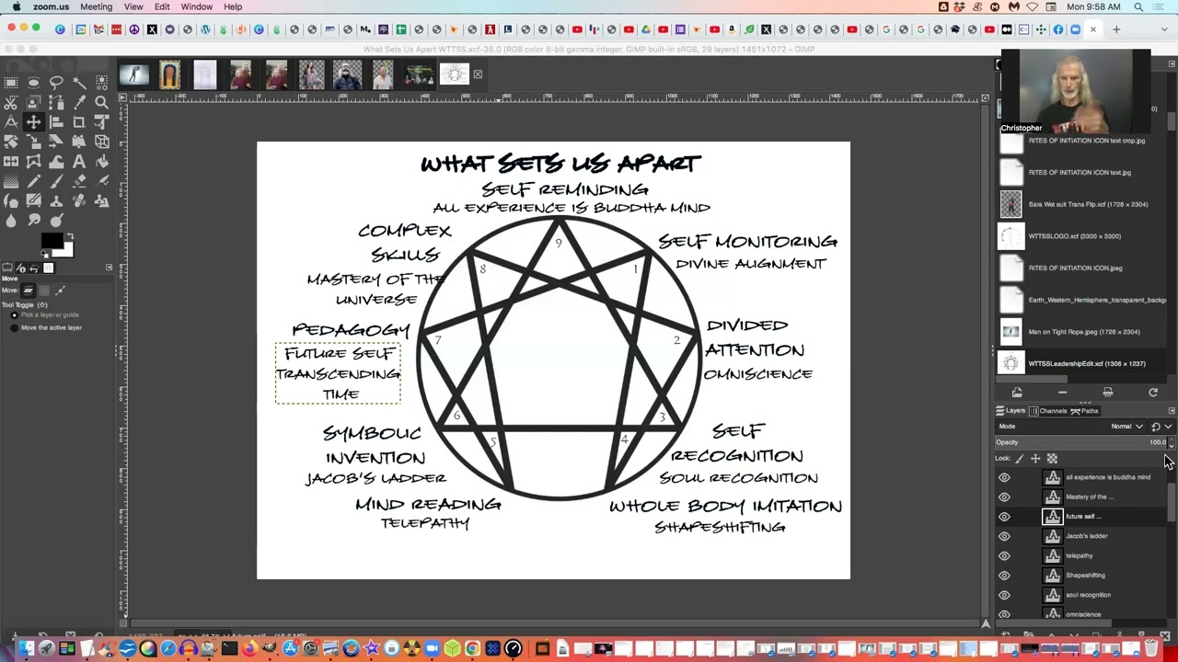Viewport: 1178px width, 662px height.
Task: Select the Dodge/Burn tool
Action: point(56,220)
